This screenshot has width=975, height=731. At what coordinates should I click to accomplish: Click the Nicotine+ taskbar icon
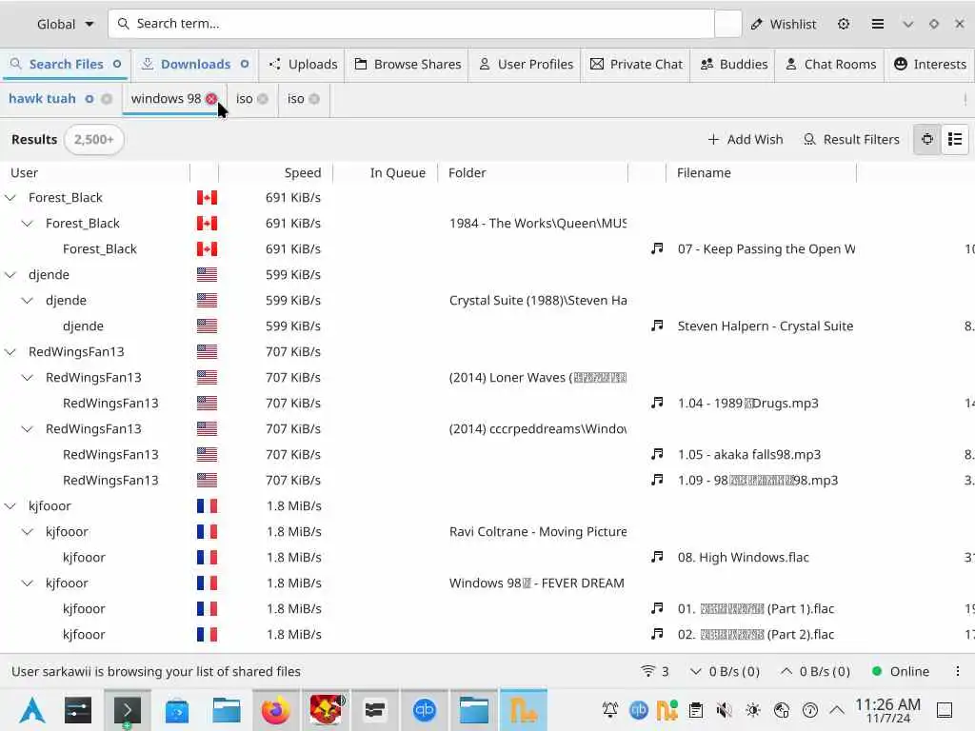(523, 710)
